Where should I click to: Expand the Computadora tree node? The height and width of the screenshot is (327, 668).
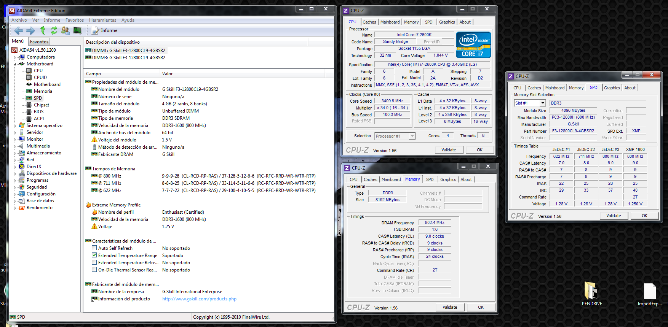15,57
